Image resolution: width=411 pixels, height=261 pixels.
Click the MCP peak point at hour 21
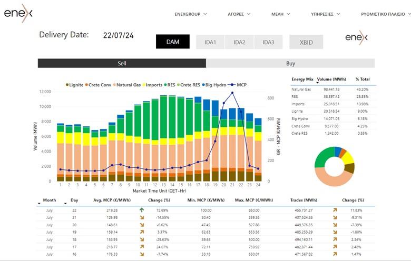(x=232, y=93)
